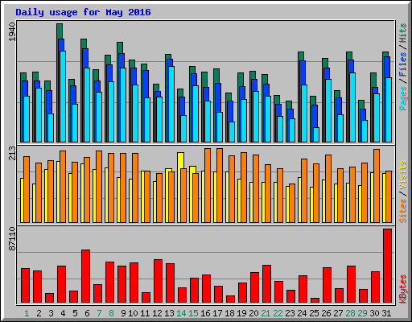Viewport: 412px width, 322px height.
Task: Click day label '4' on the x-axis
Action: click(63, 313)
